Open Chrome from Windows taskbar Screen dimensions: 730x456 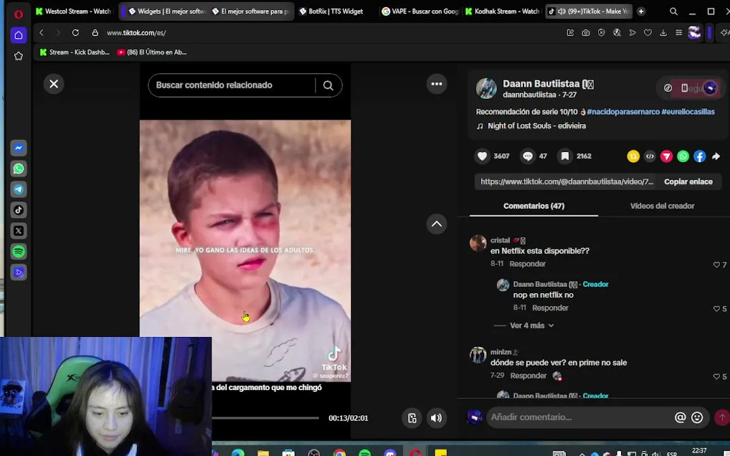click(x=340, y=453)
